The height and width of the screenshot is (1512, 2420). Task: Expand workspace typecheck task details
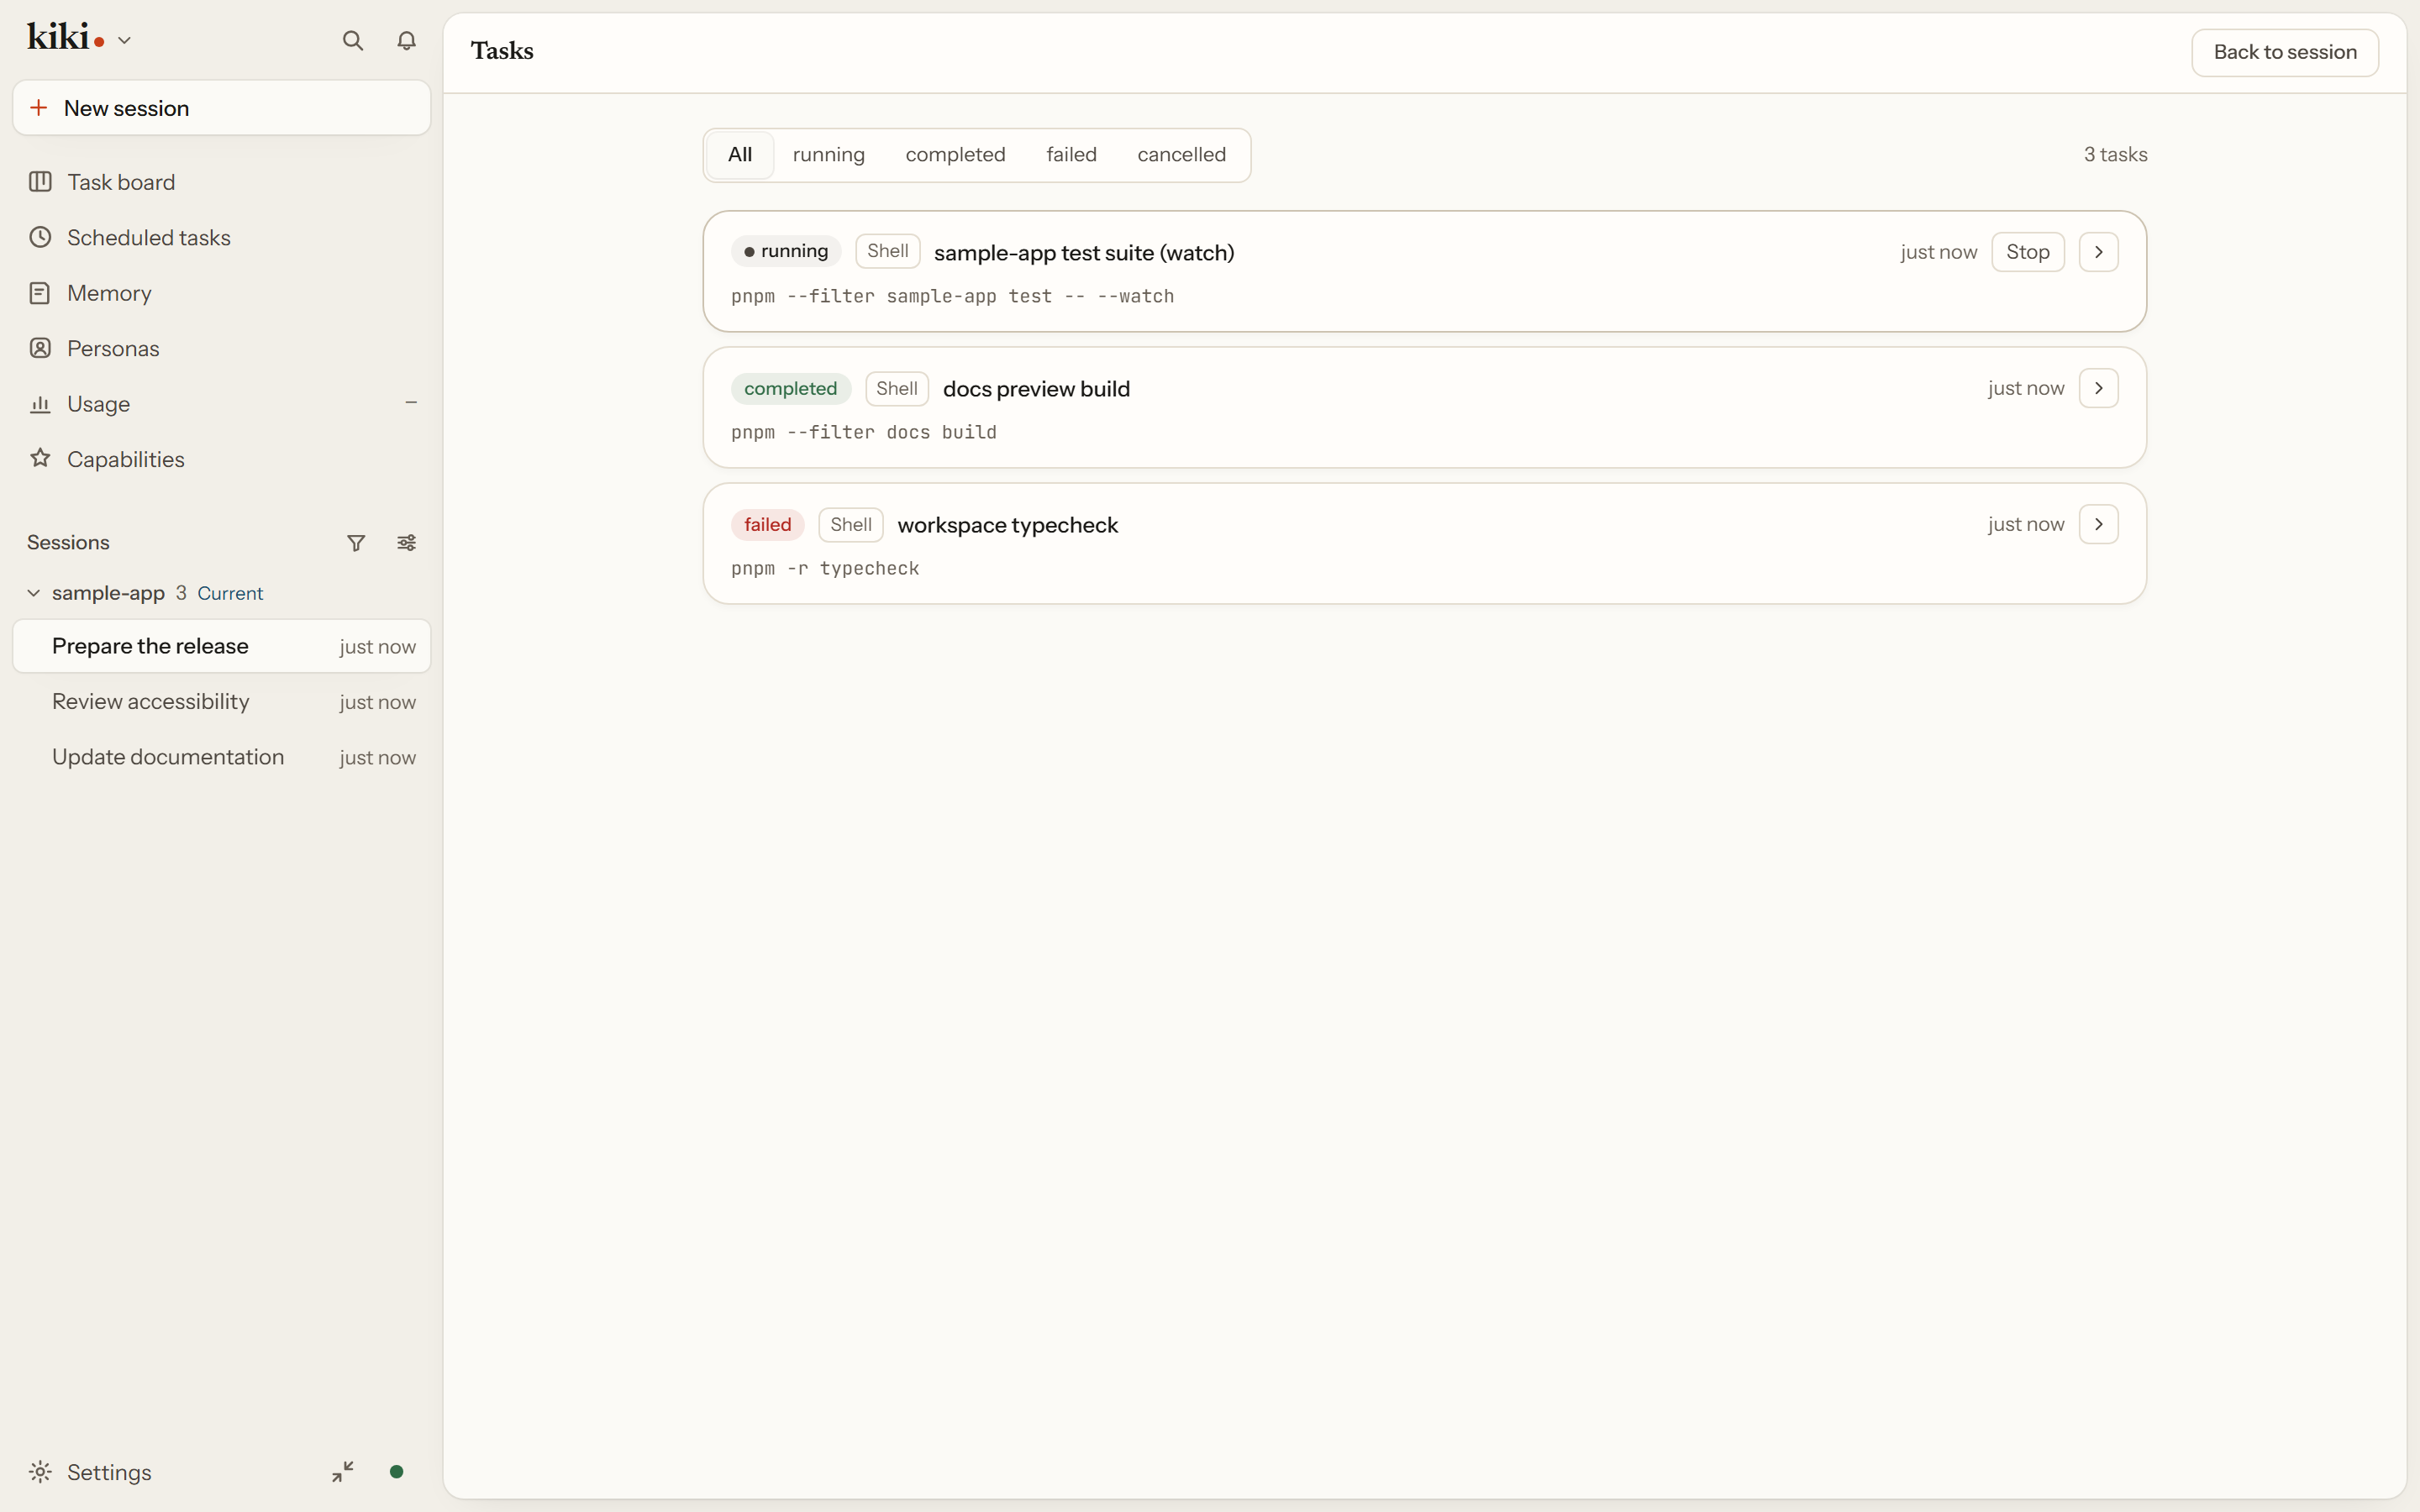pyautogui.click(x=2098, y=524)
